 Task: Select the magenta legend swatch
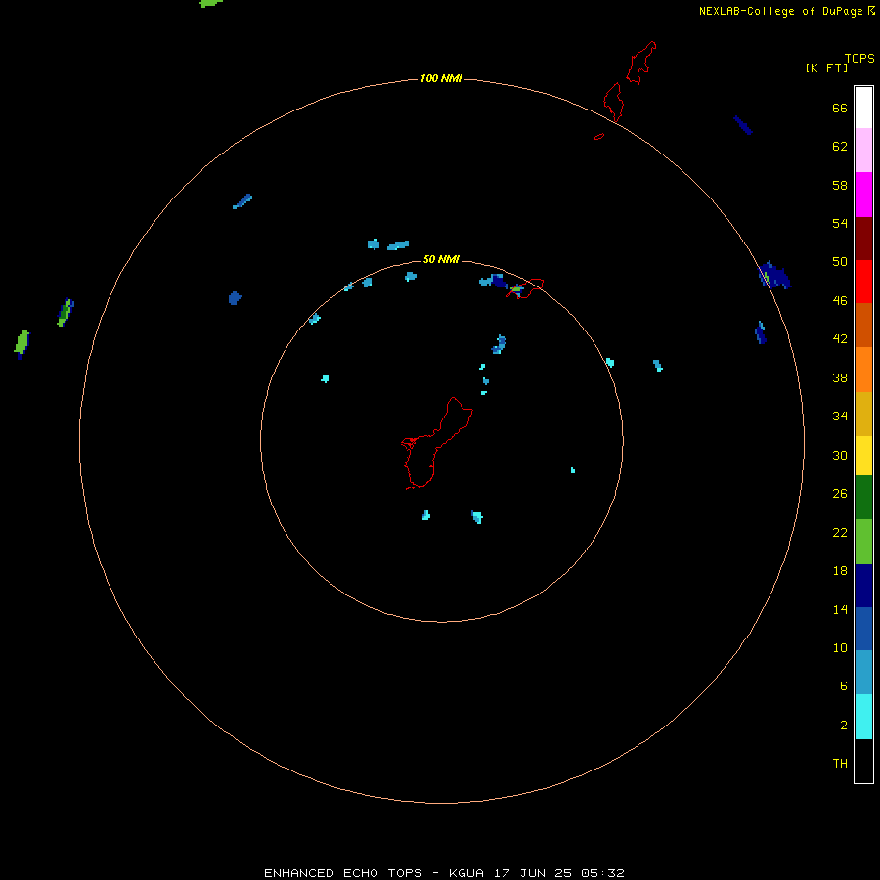pyautogui.click(x=863, y=195)
